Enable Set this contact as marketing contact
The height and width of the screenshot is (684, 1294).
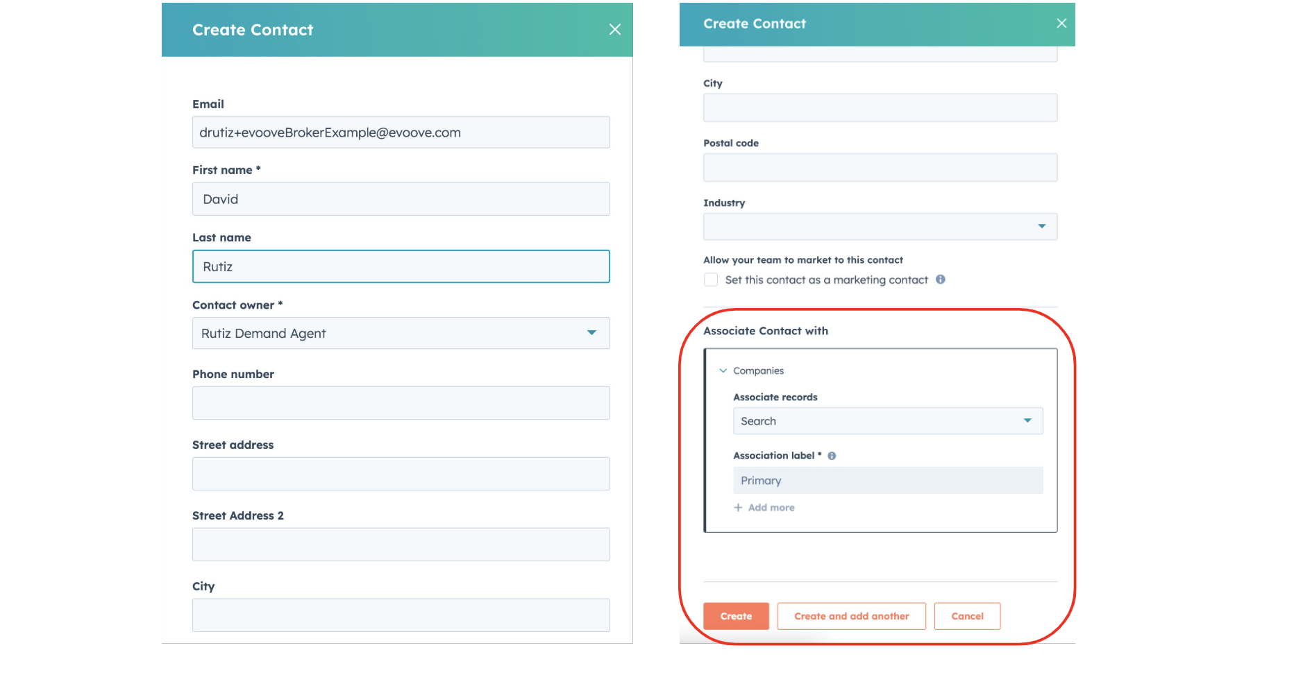[x=711, y=280]
